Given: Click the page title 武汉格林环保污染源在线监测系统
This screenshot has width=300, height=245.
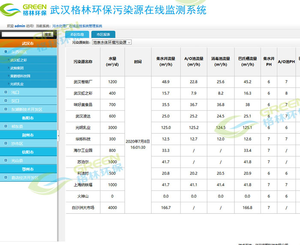Looking at the screenshot, I should click(x=129, y=10).
